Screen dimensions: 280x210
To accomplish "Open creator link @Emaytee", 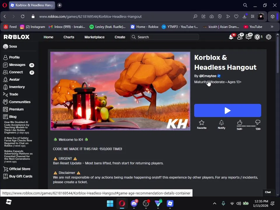I will (208, 76).
